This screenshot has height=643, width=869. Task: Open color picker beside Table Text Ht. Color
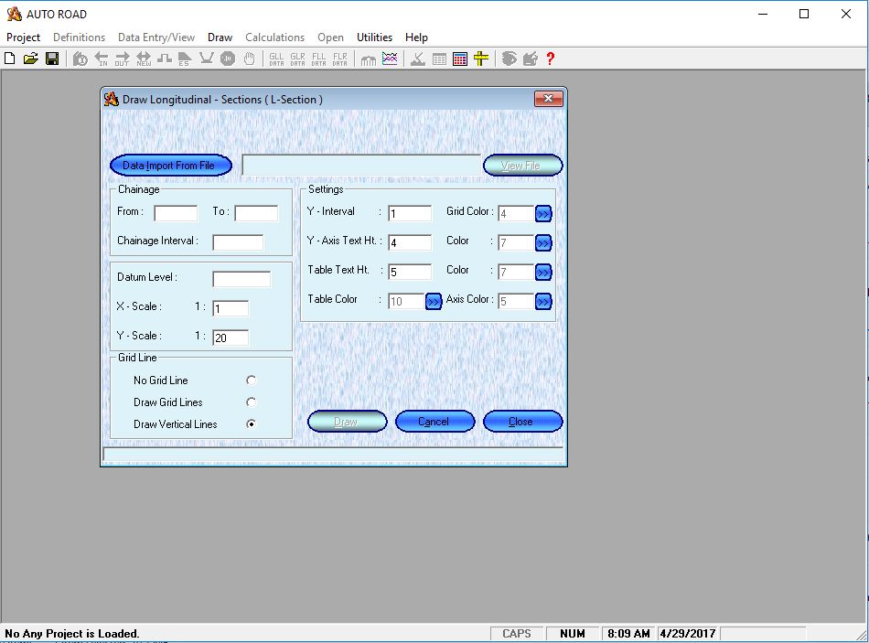point(543,273)
